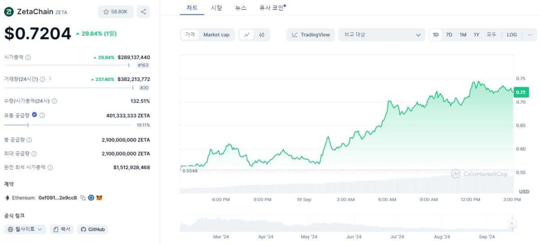Expand the 웹사이트 links dropdown
Screen dimensions: 540x244
tap(25, 229)
